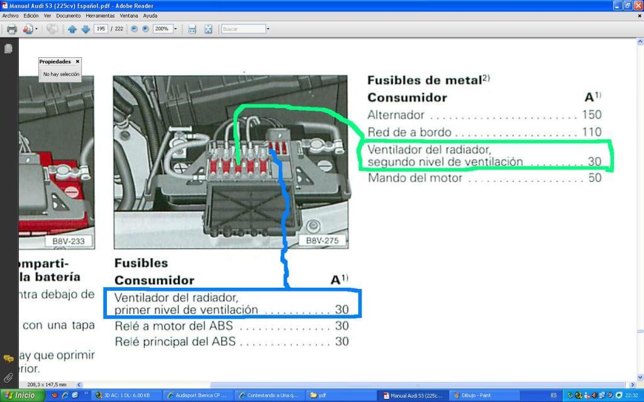Zoom out with the minus button

coord(135,29)
